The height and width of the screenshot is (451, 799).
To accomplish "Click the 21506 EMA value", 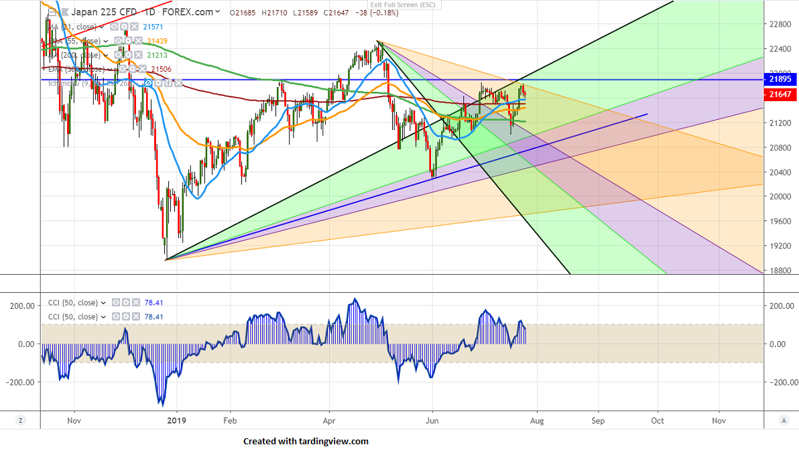I will 161,69.
